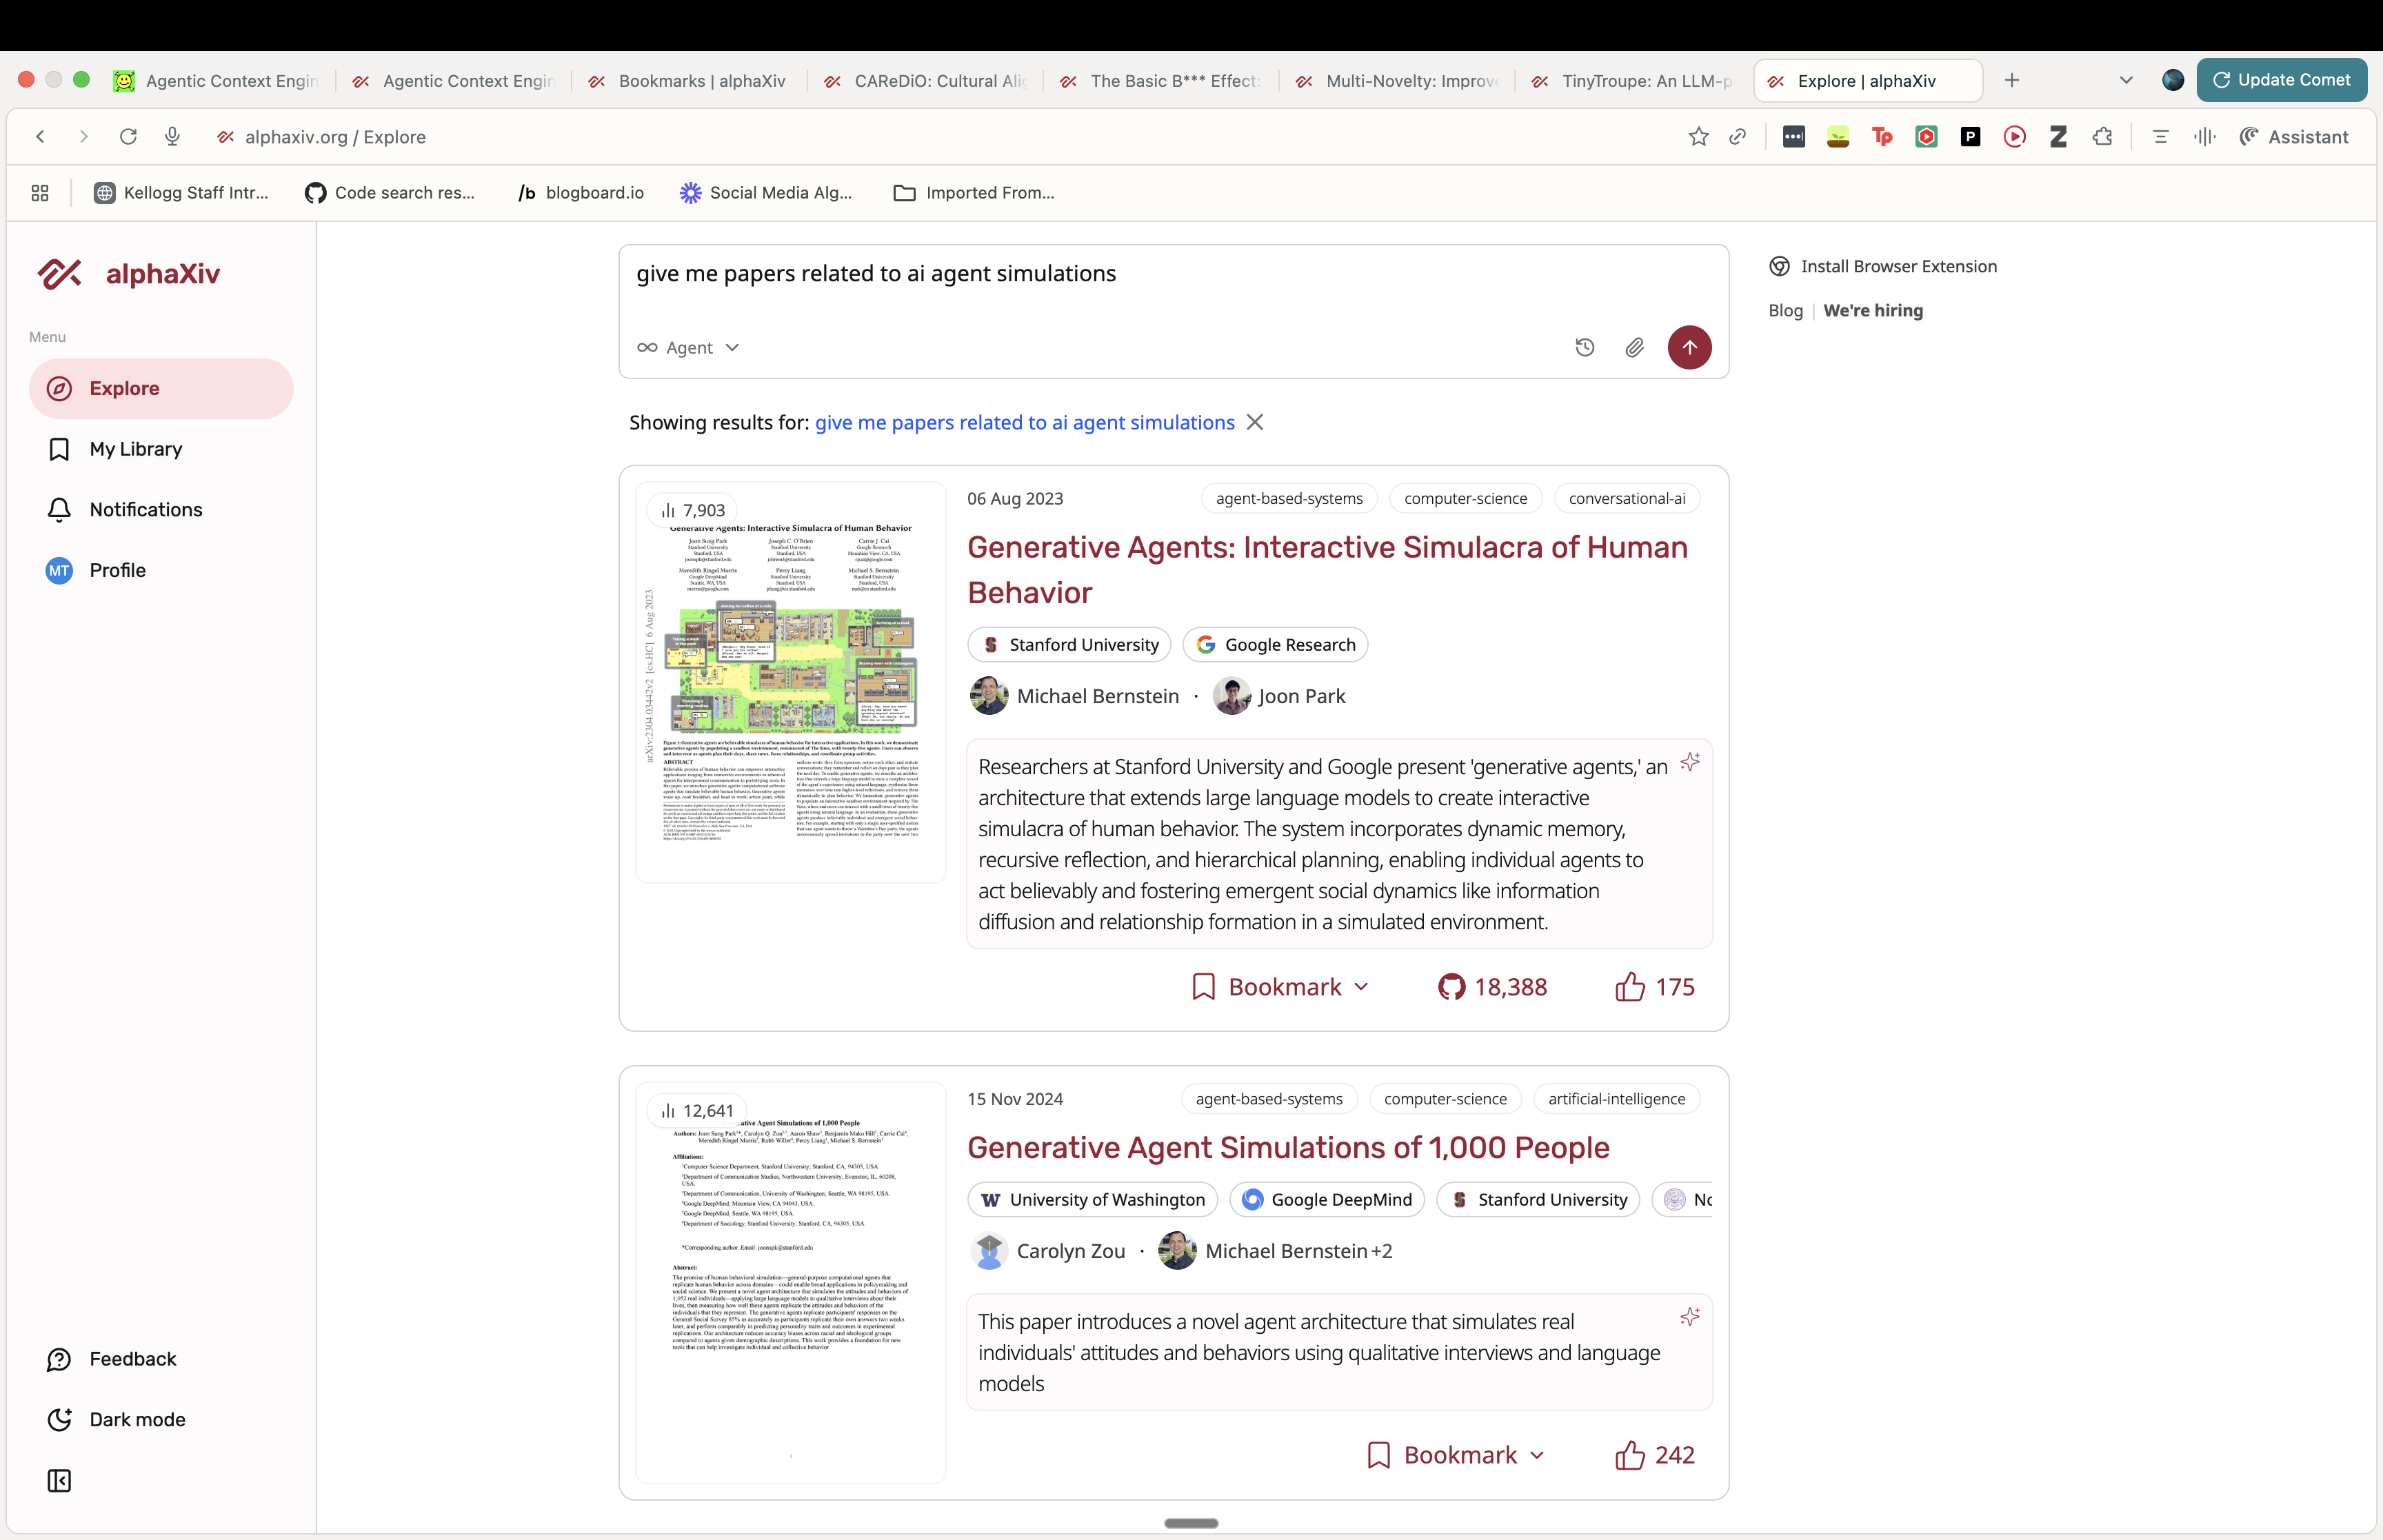Click the horizontal scrollbar at bottom
This screenshot has width=2383, height=1540.
1190,1523
